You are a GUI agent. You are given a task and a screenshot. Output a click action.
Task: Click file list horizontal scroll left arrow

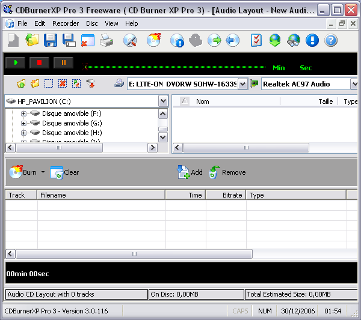[x=177, y=148]
